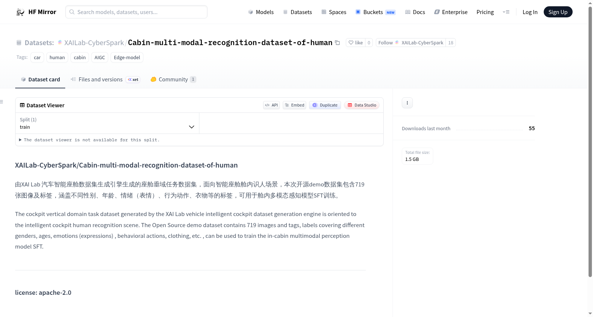Screen dimensions: 593x317
Task: Open Buckets nav link
Action: pyautogui.click(x=375, y=12)
